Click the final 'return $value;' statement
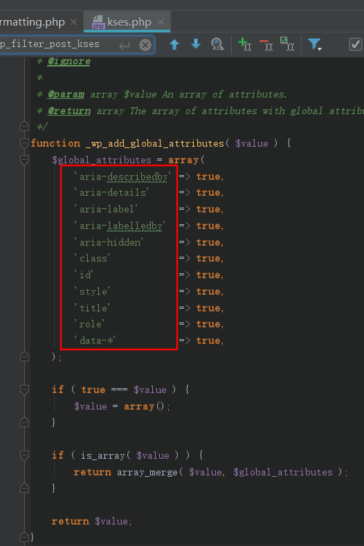 [x=92, y=521]
